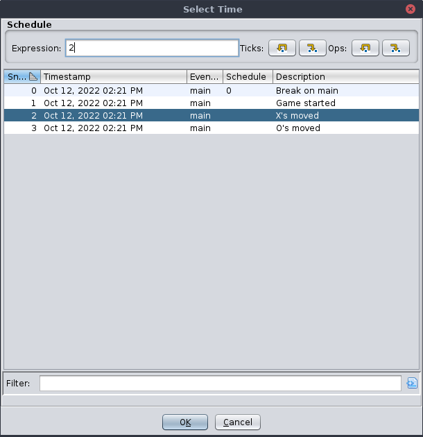Click sort indicator in Snap column header

33,77
